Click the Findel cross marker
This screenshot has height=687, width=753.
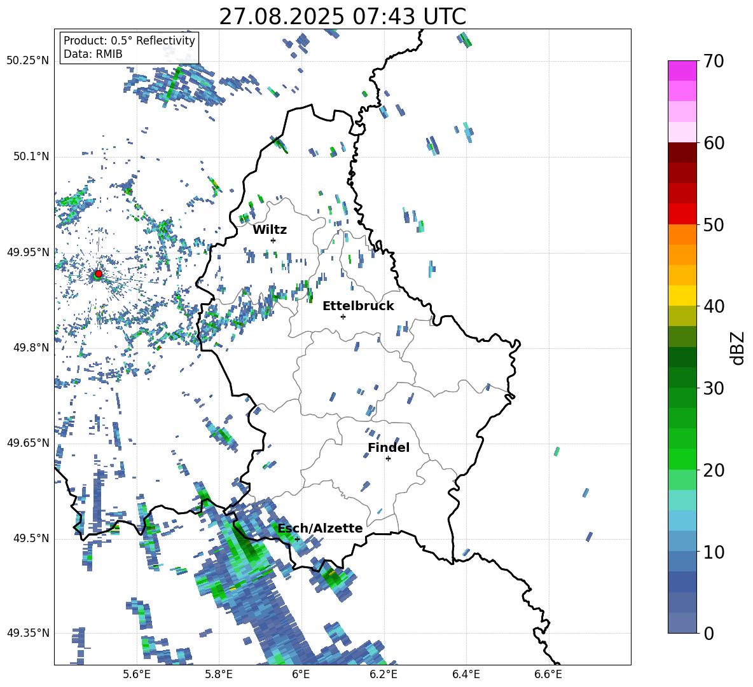(x=388, y=459)
